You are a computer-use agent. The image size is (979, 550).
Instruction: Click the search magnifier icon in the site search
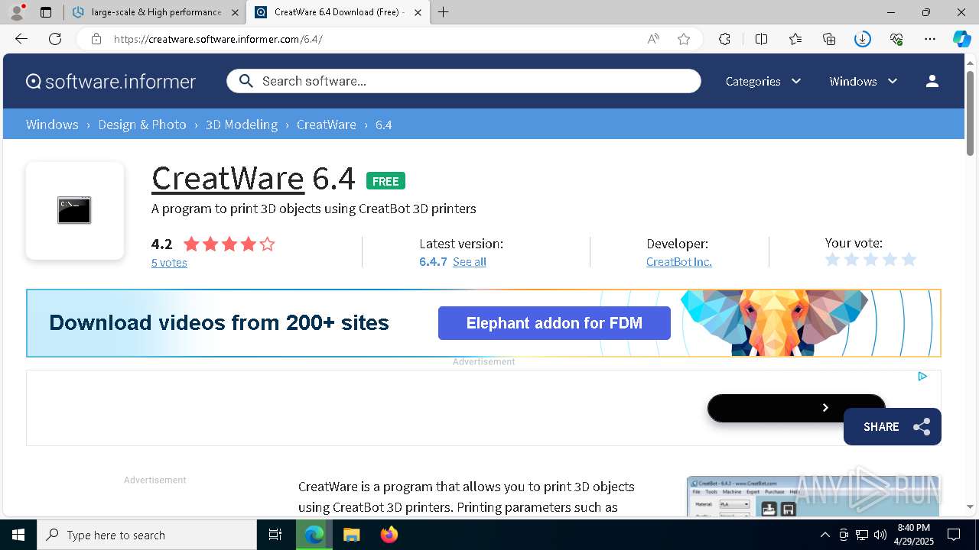[246, 81]
